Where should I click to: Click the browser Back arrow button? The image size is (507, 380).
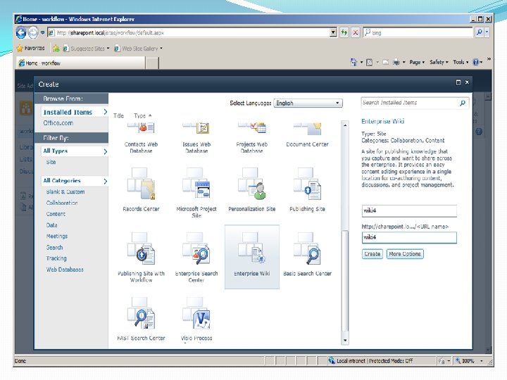click(x=21, y=32)
